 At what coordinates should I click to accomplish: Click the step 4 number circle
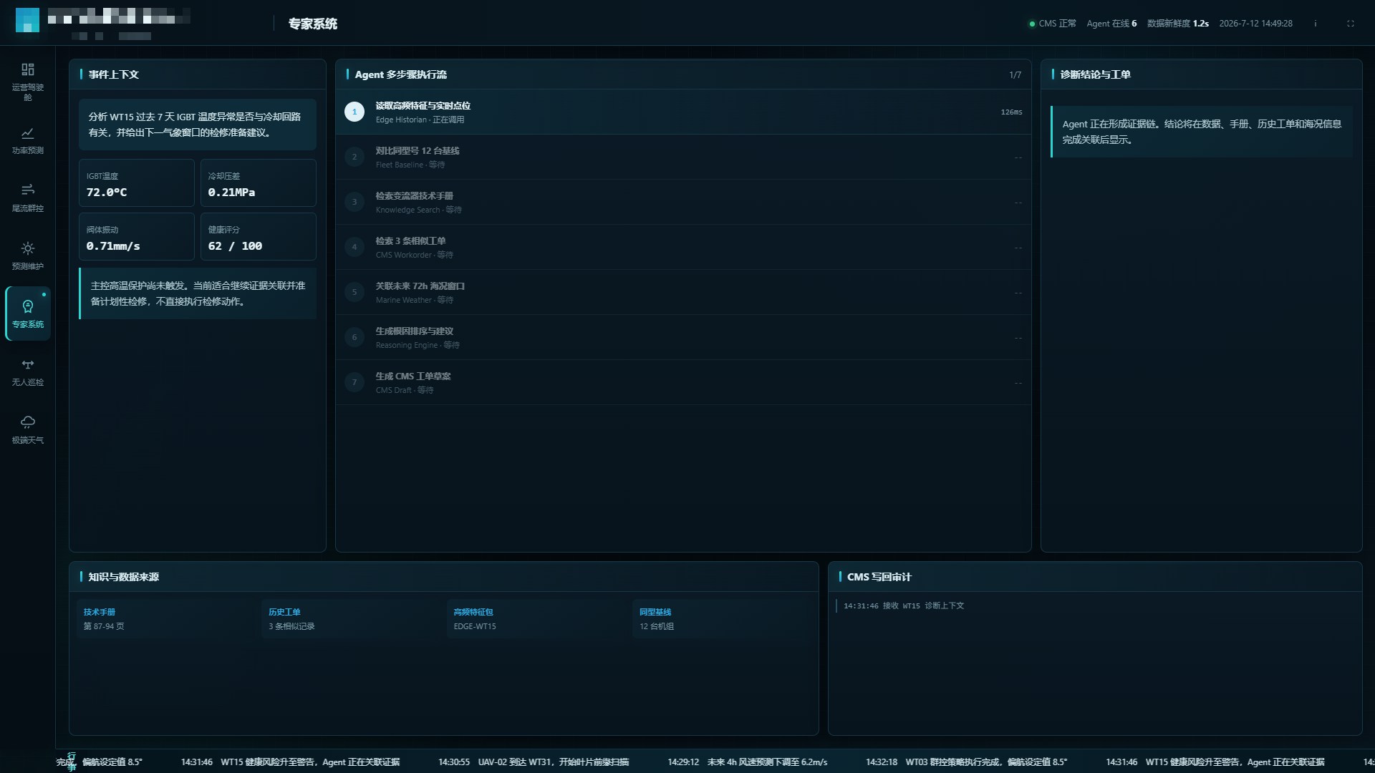tap(354, 247)
